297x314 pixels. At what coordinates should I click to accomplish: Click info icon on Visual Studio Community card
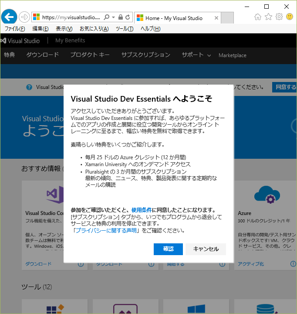point(81,264)
